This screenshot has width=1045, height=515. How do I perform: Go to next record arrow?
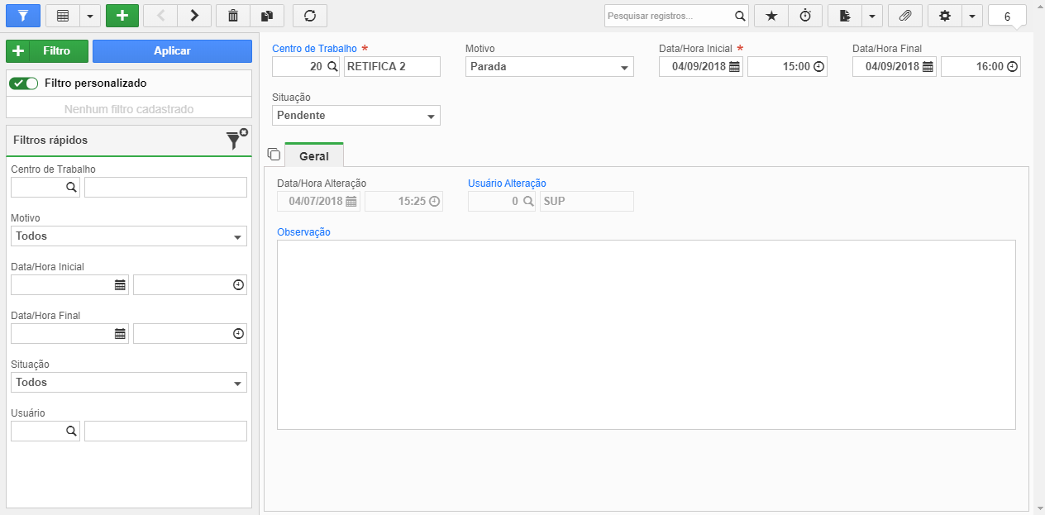coord(194,16)
